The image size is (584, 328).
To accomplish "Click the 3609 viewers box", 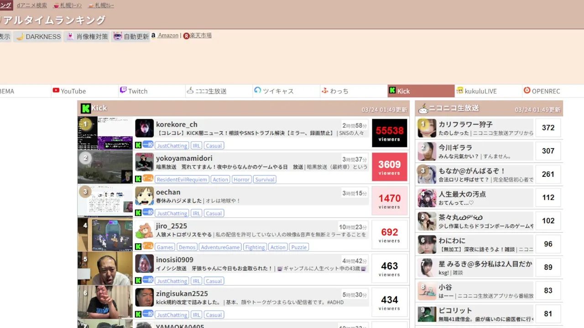I will 389,167.
